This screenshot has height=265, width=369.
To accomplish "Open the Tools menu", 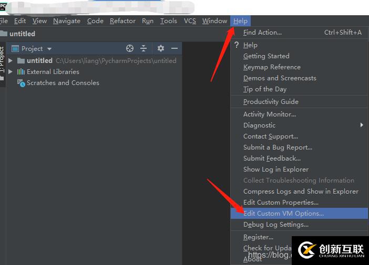I will pos(169,21).
